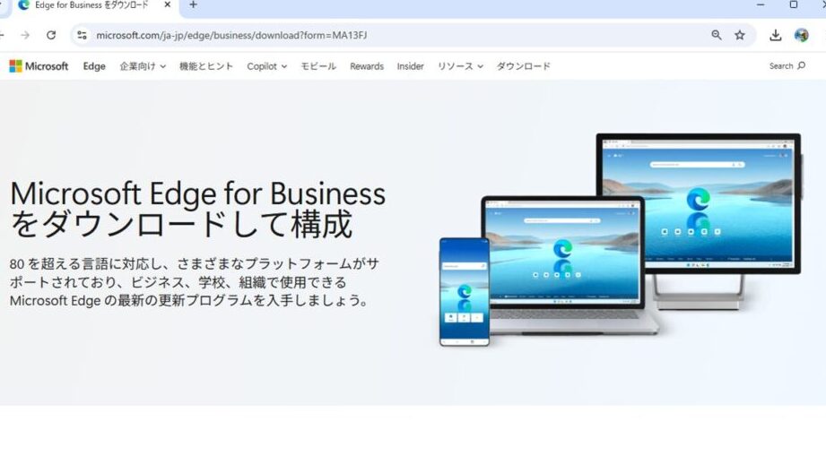The height and width of the screenshot is (464, 826).
Task: View site information icon in address bar
Action: 82,35
